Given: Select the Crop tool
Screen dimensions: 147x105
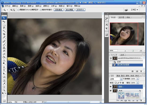Looking at the screenshot, I should point(4,34).
